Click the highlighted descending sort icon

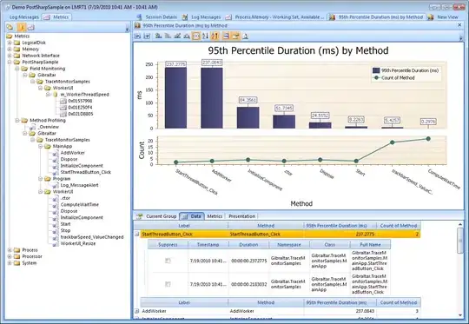(x=215, y=36)
